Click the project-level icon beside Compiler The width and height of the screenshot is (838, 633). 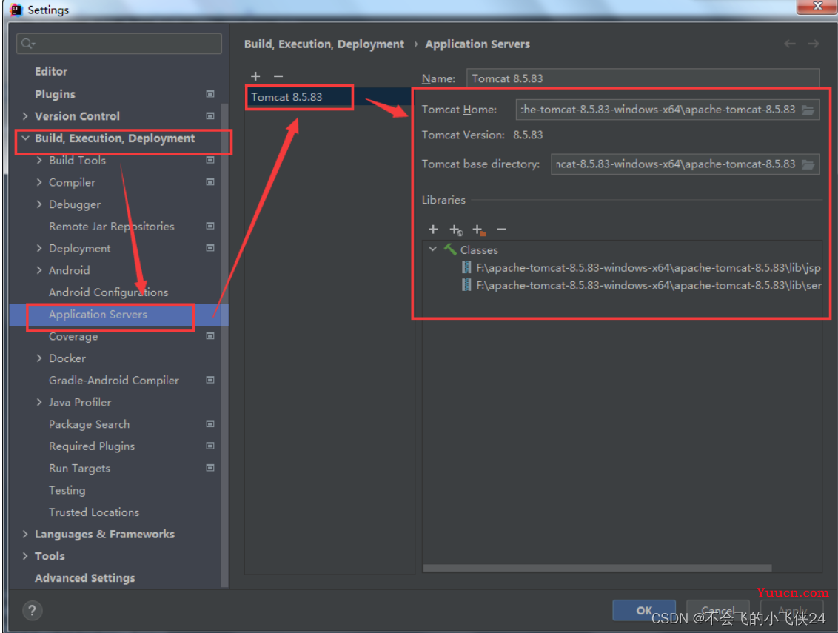tap(210, 182)
